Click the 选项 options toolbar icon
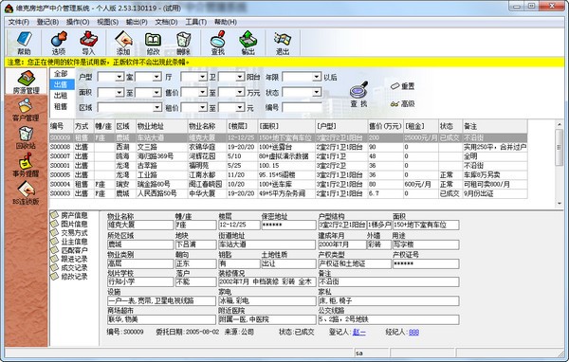 click(59, 43)
